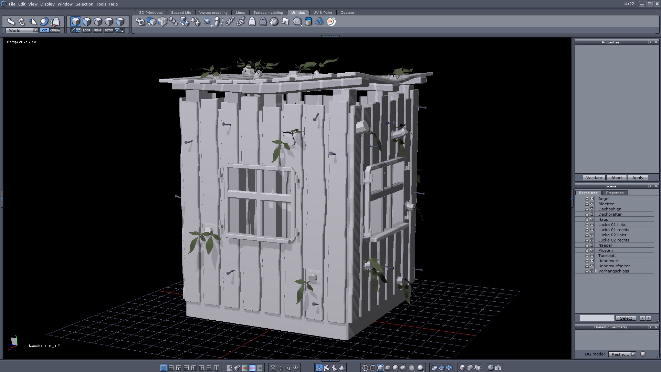Expand the Vorhangschloss tree node
The image size is (661, 372).
click(596, 271)
